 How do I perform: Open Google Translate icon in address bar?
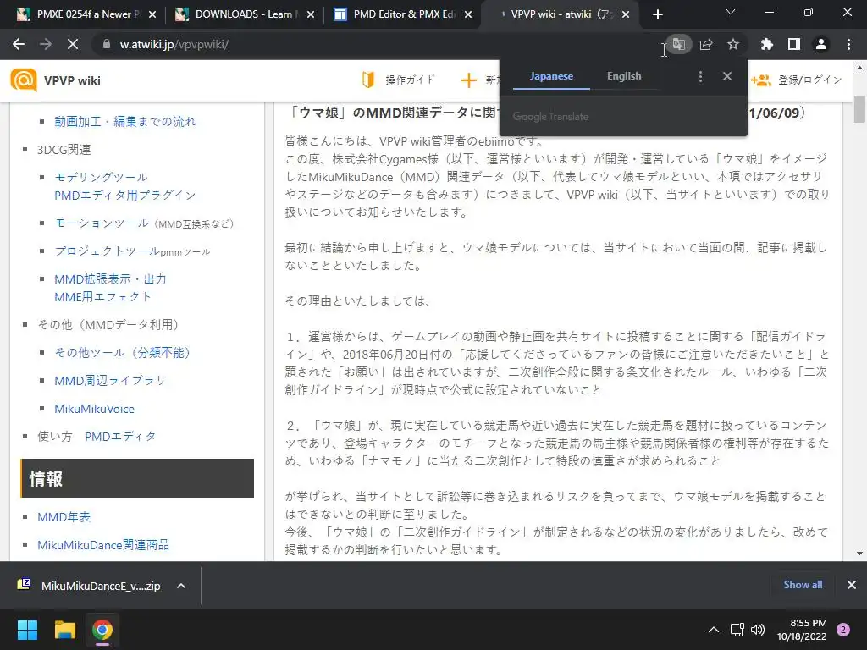679,44
